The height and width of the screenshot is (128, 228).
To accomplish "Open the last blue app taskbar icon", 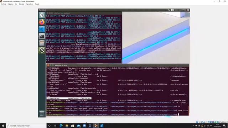I will click(102, 126).
